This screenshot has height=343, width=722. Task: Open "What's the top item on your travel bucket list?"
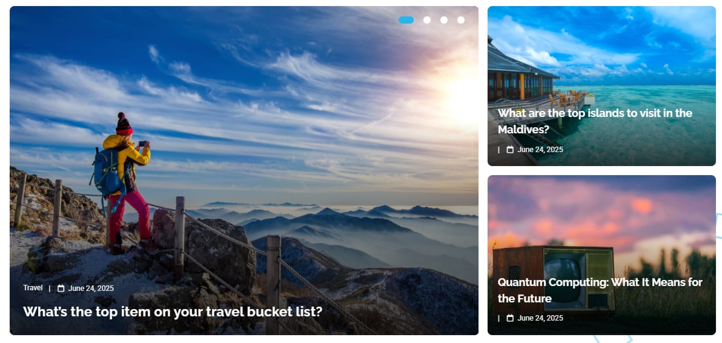pos(173,311)
